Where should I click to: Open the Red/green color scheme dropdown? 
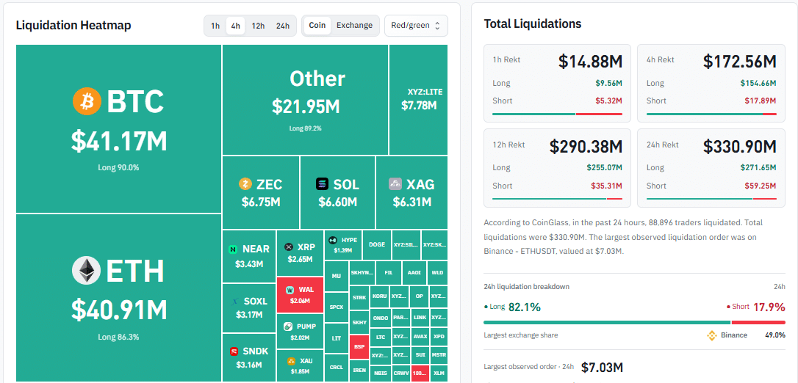click(x=416, y=26)
